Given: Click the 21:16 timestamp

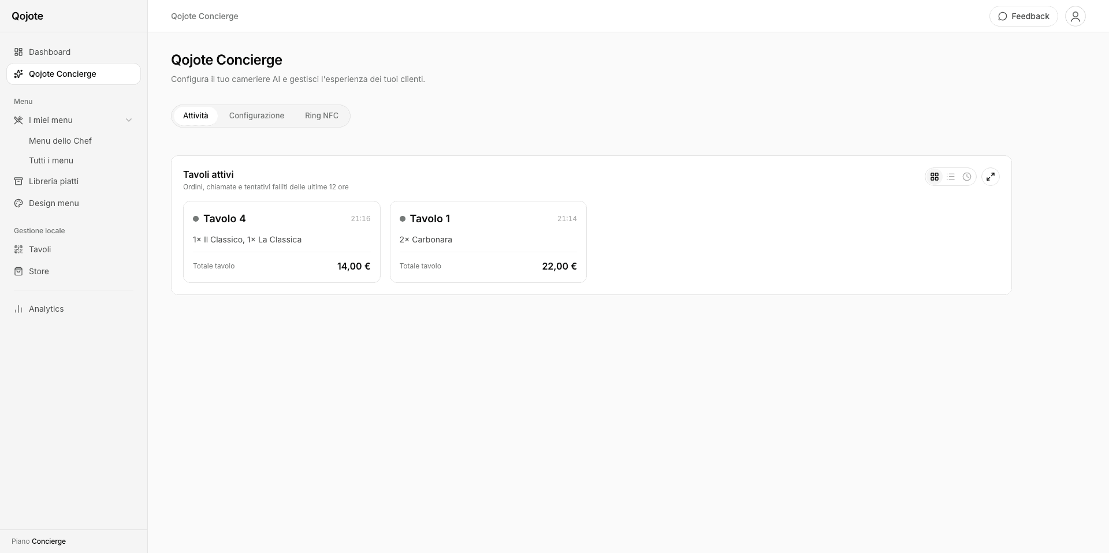Looking at the screenshot, I should coord(360,219).
